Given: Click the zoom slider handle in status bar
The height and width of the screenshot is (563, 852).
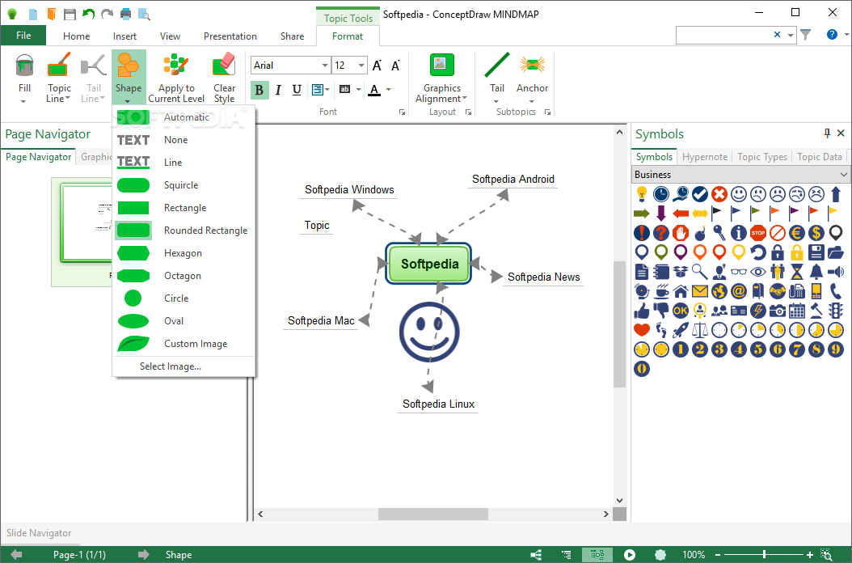Looking at the screenshot, I should click(765, 555).
